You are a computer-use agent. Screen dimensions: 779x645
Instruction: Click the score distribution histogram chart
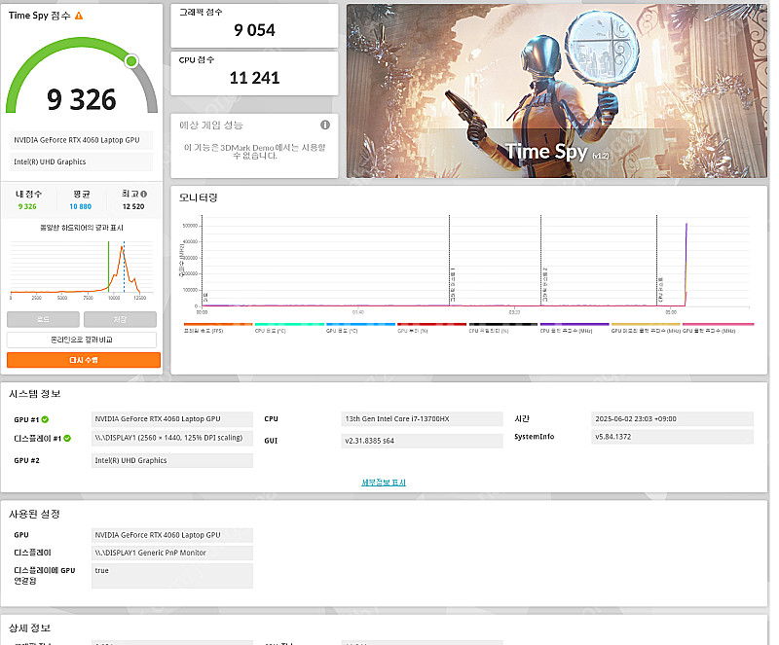click(82, 269)
